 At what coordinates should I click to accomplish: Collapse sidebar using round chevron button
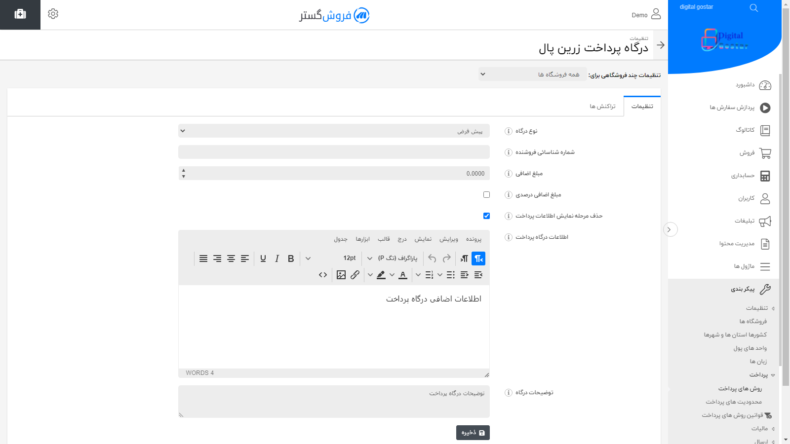click(670, 229)
